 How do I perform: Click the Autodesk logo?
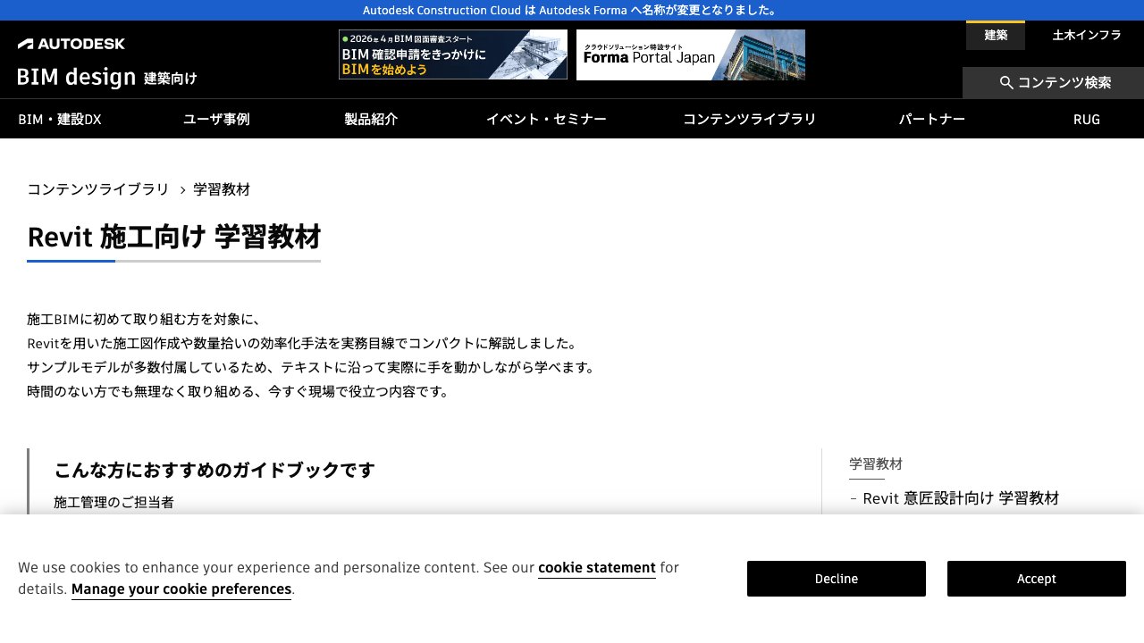coord(71,44)
